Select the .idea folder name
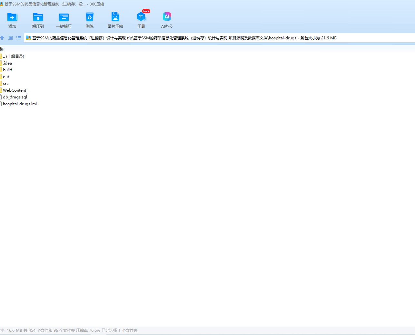Screen dimensions: 415x335 [x=7, y=63]
